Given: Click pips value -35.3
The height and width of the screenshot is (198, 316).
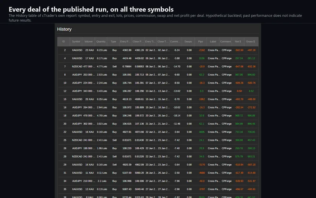Looking at the screenshot, I should [x=202, y=83].
